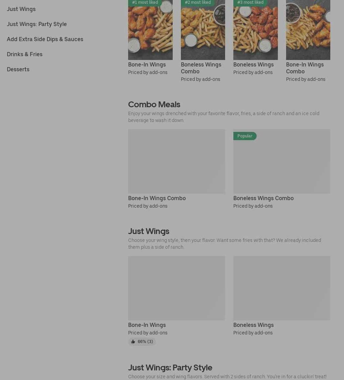Open Bone-In Wings Combo under Combo Meals

click(x=157, y=198)
